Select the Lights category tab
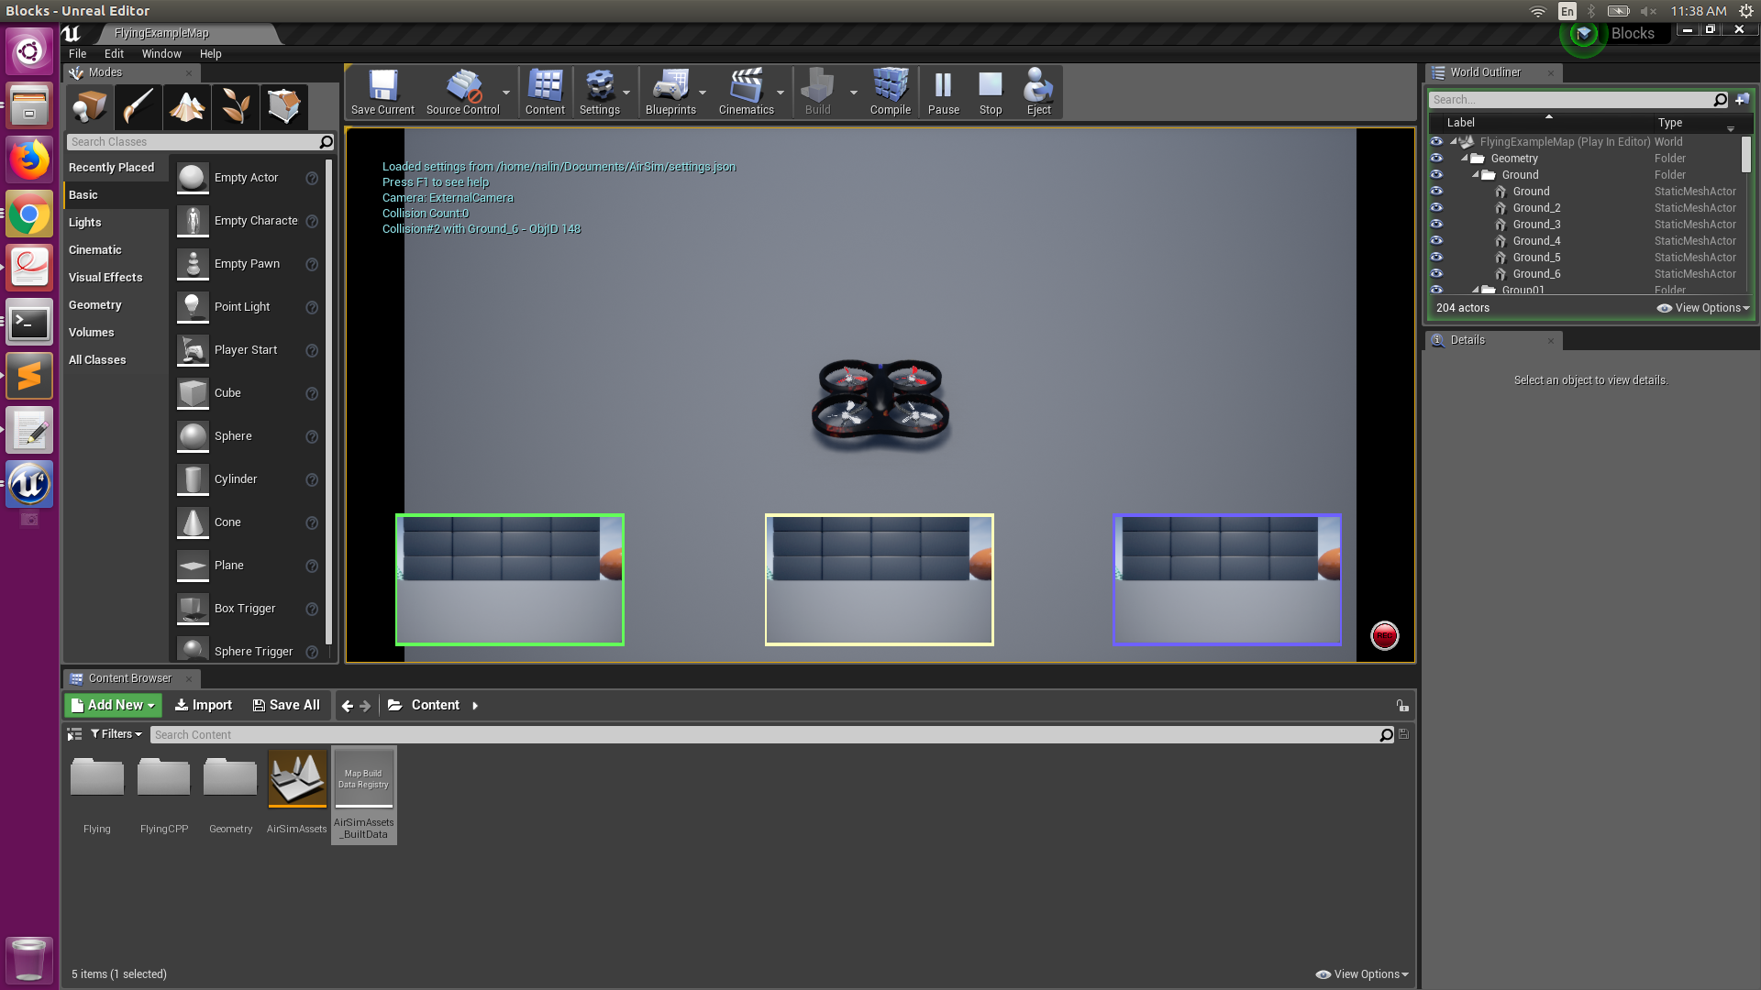This screenshot has height=990, width=1761. pos(85,223)
